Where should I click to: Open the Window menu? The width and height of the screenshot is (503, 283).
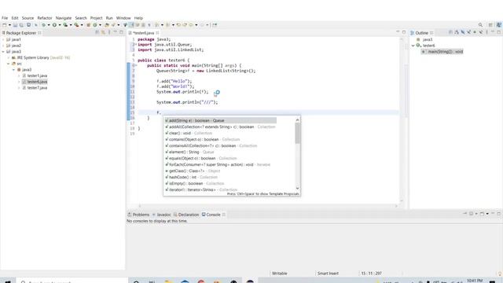pyautogui.click(x=123, y=18)
